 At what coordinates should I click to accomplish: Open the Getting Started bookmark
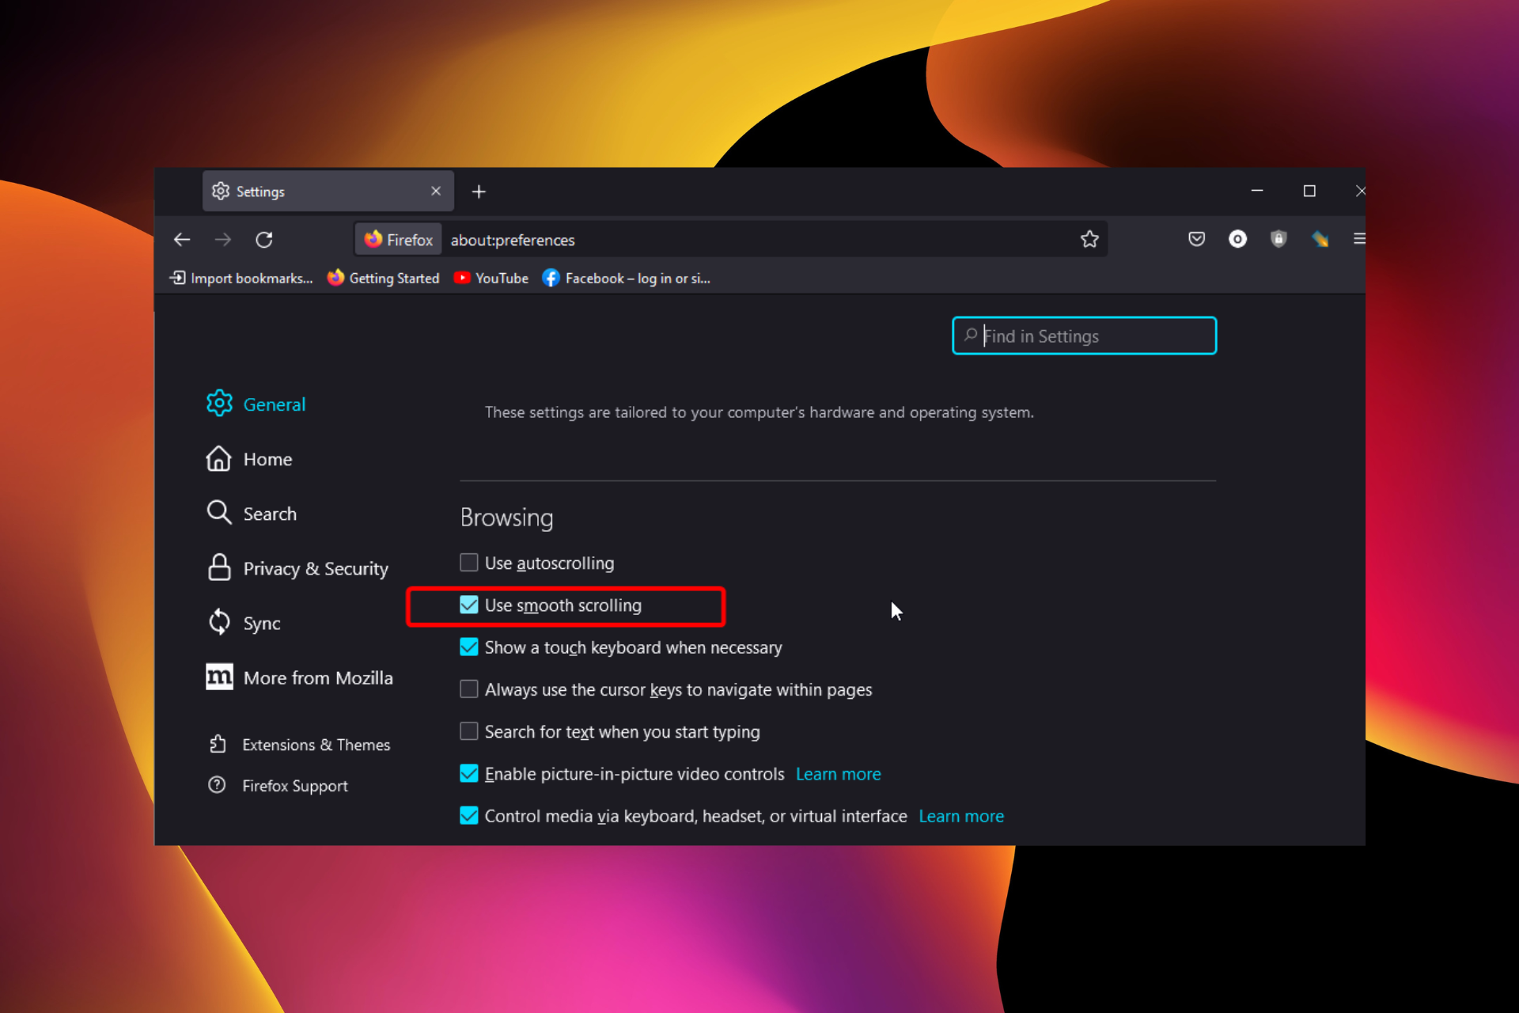coord(383,279)
